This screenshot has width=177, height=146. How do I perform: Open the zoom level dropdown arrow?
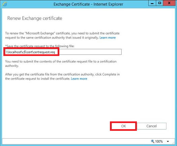click(x=168, y=141)
